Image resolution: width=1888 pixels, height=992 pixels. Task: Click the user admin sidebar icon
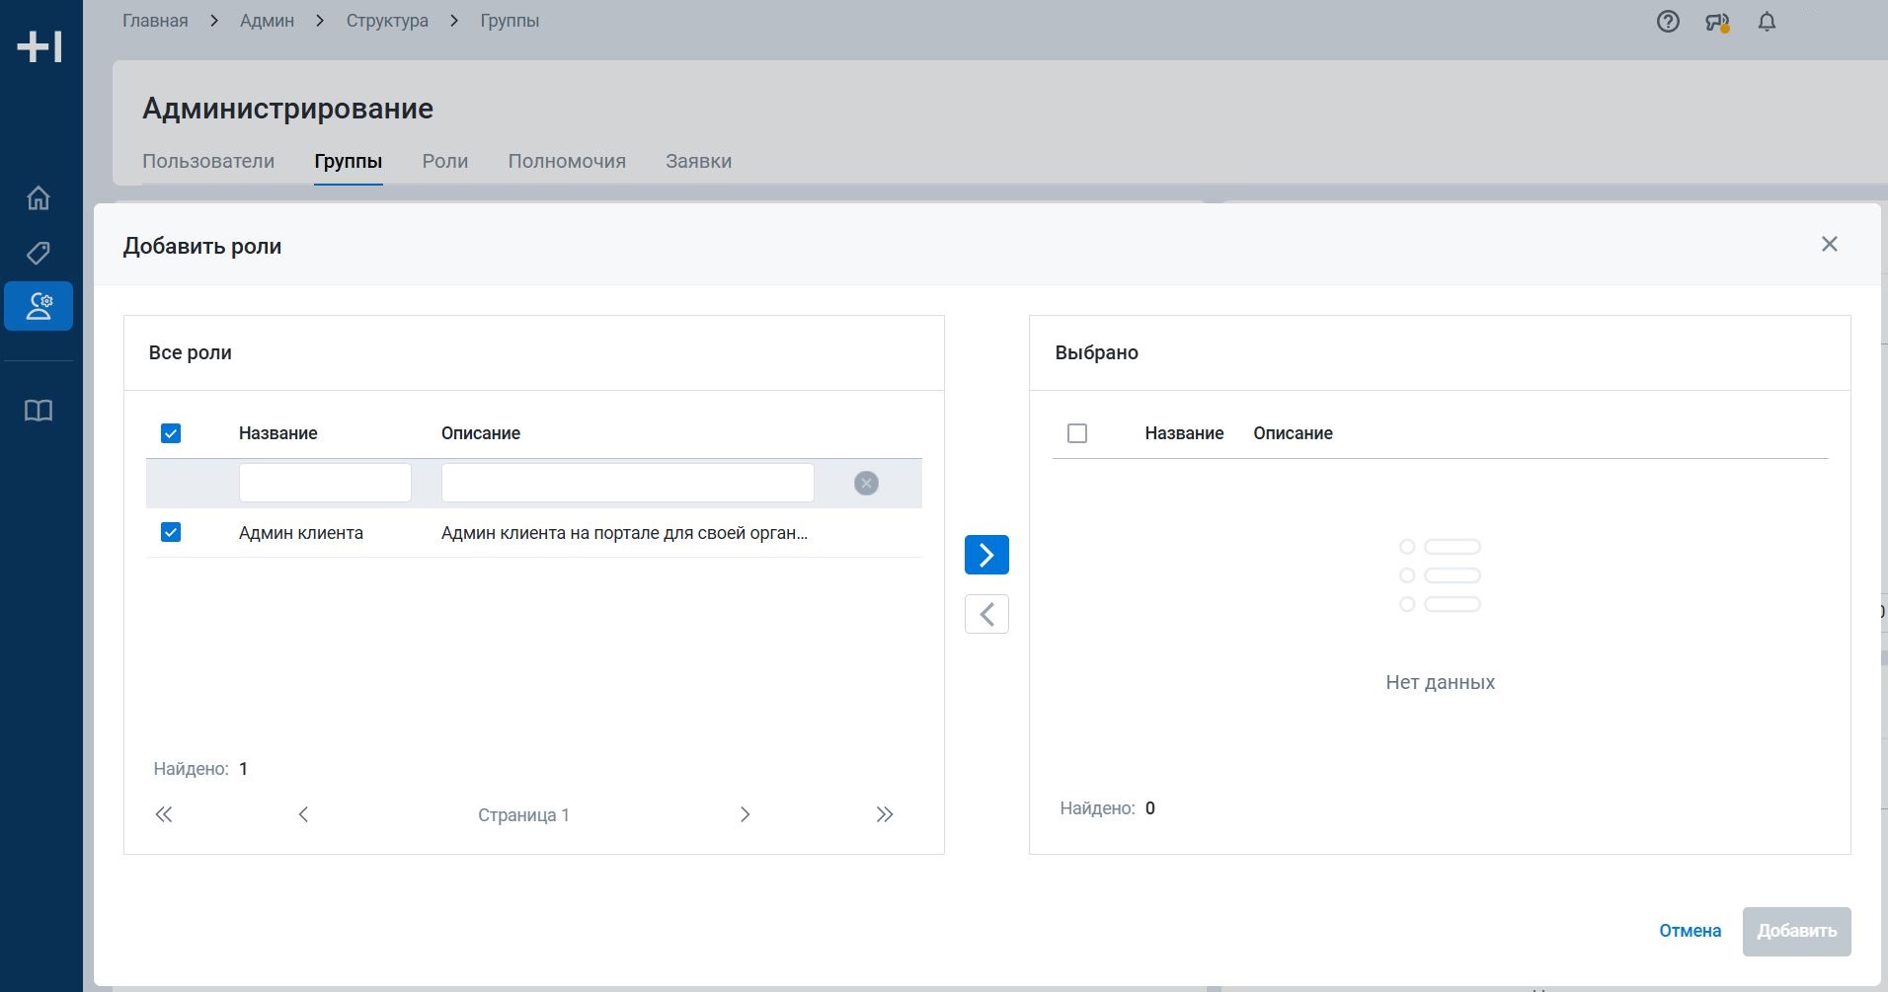[39, 306]
